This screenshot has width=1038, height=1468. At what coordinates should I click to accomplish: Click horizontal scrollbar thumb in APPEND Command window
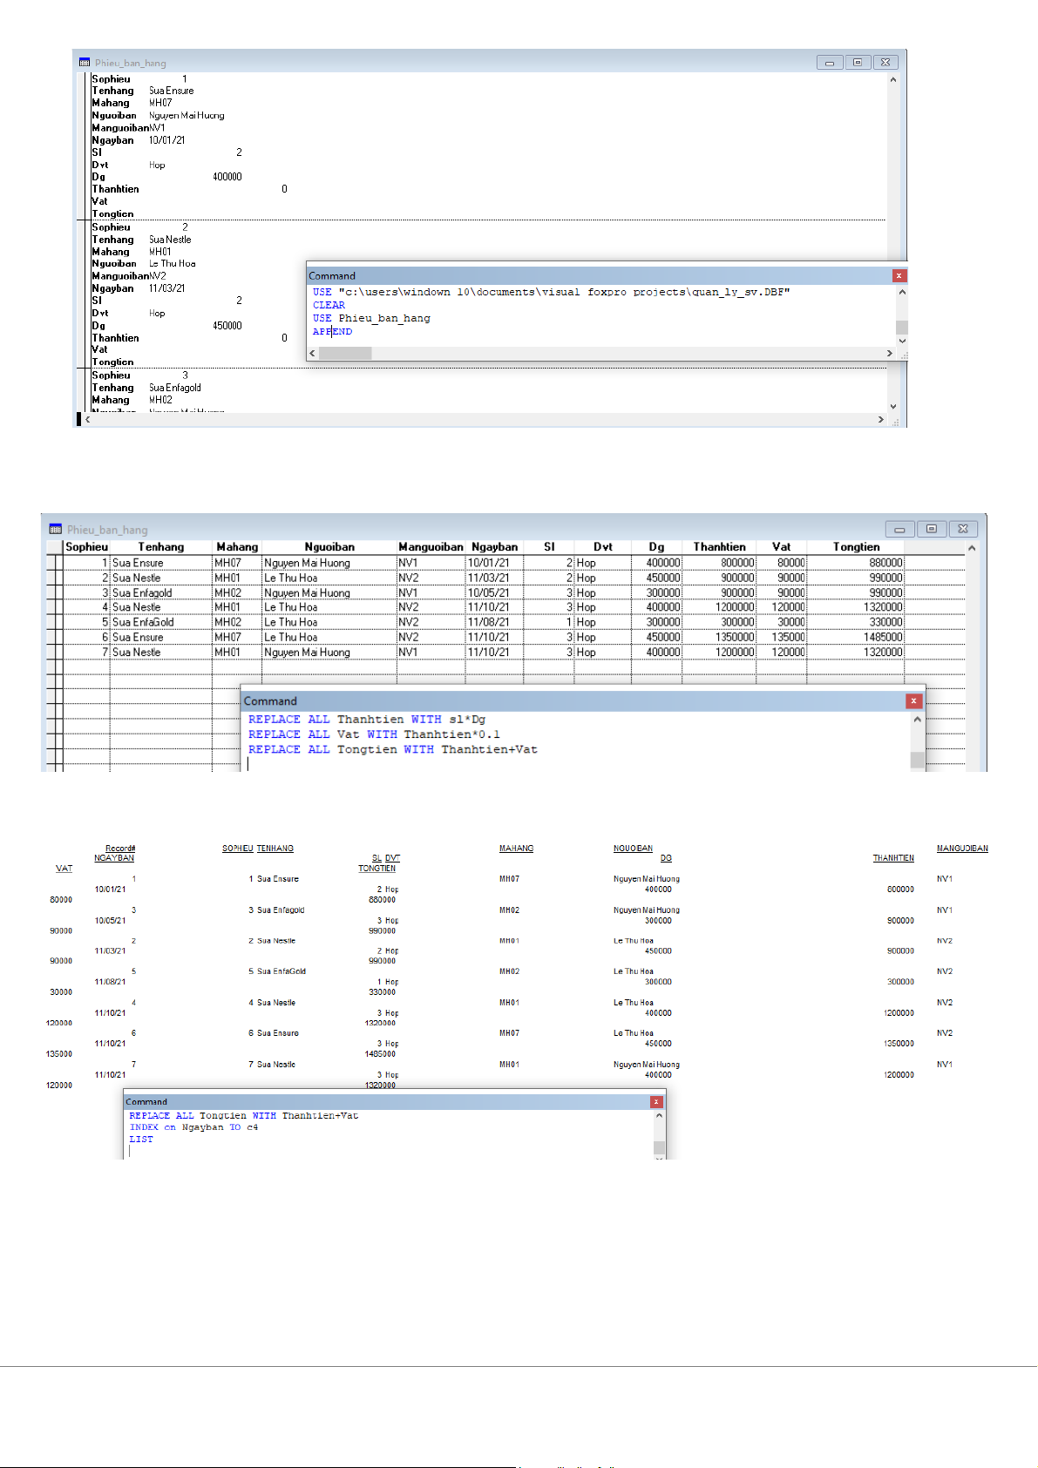346,354
